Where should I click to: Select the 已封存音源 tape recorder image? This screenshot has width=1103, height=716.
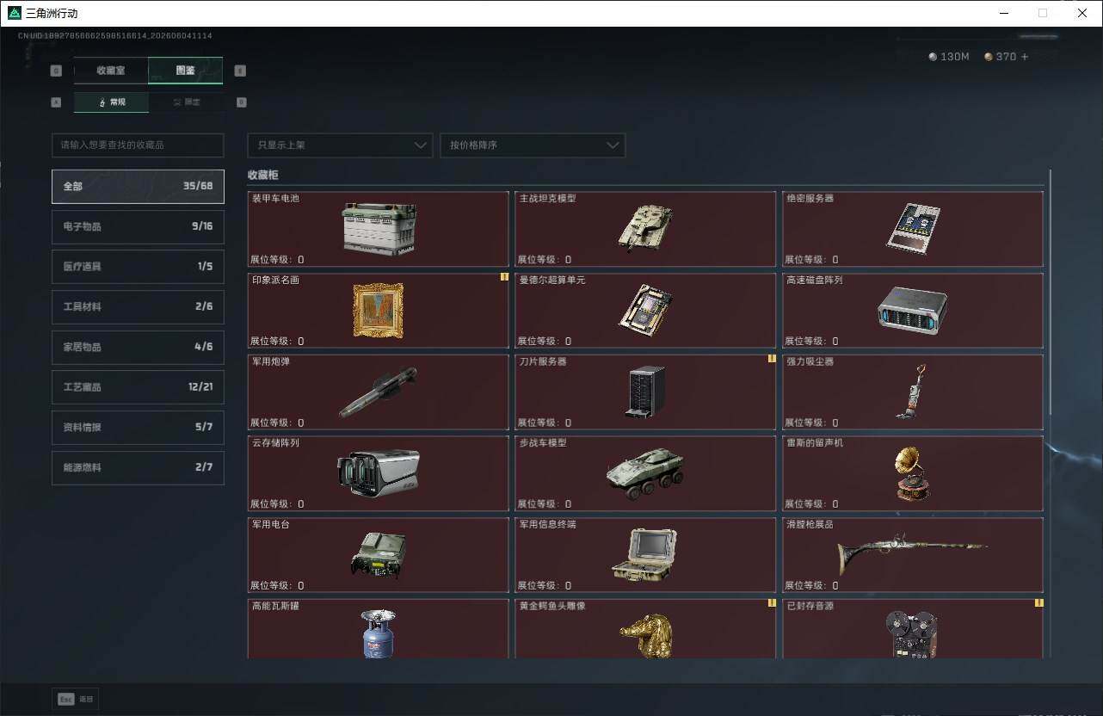pos(913,634)
